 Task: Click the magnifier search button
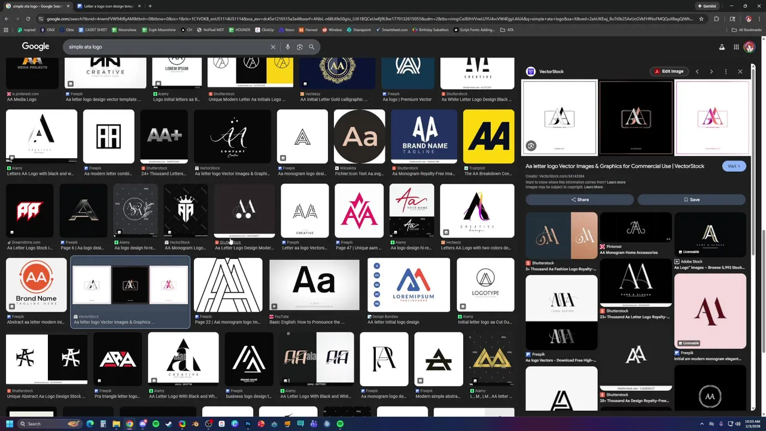[x=312, y=47]
